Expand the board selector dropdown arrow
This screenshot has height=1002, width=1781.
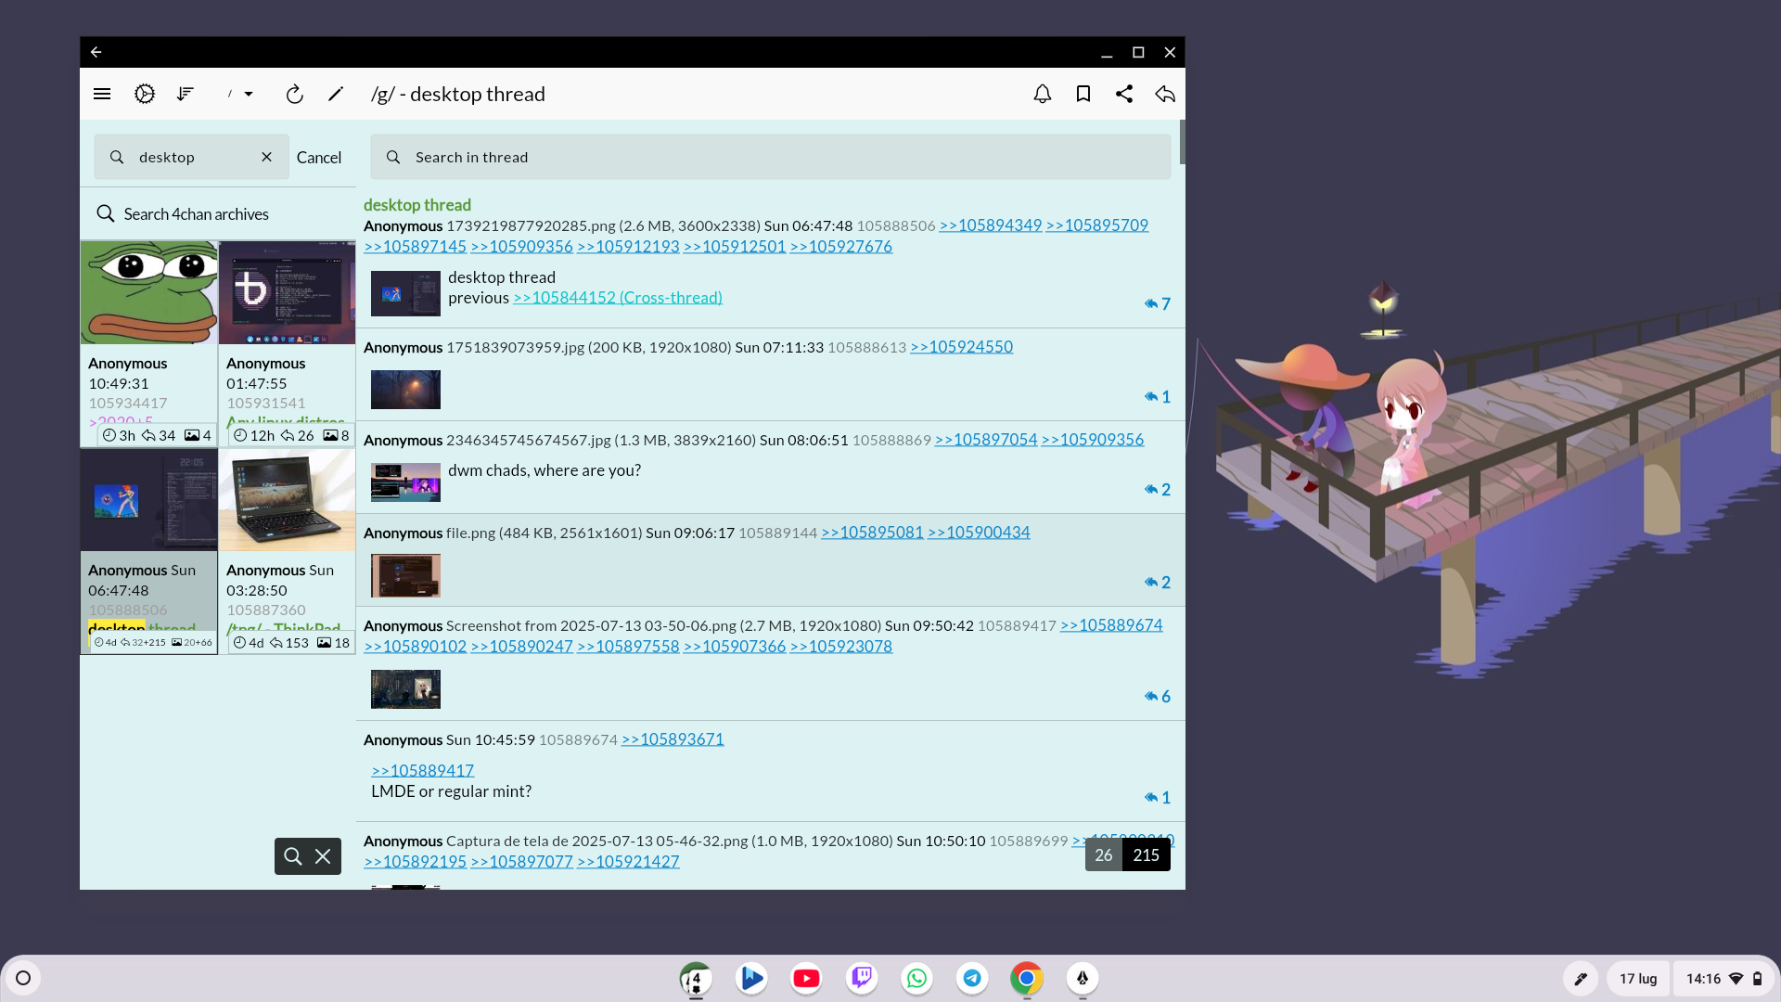click(x=249, y=94)
